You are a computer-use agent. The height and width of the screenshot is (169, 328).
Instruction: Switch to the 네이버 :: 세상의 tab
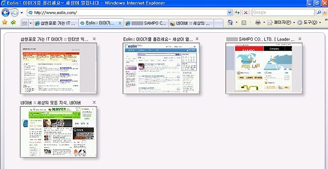[191, 23]
